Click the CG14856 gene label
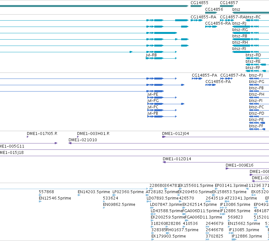This screenshot has height=241, width=269. (214, 9)
